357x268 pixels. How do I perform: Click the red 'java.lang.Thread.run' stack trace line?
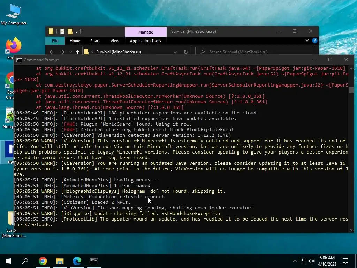[x=110, y=107]
